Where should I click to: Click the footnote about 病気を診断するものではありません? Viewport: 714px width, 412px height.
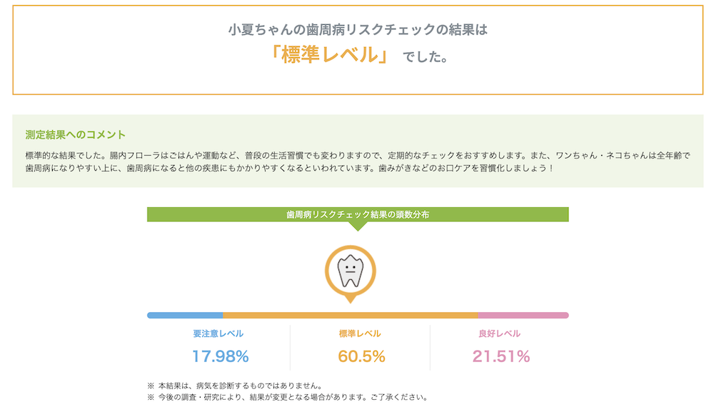click(240, 386)
